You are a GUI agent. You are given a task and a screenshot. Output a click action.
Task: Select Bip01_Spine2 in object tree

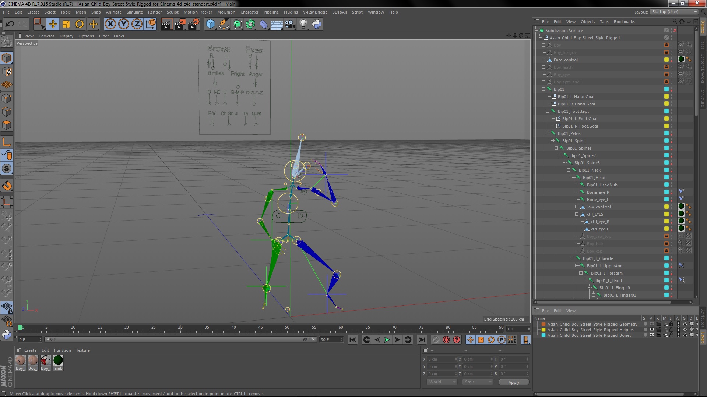coord(583,155)
